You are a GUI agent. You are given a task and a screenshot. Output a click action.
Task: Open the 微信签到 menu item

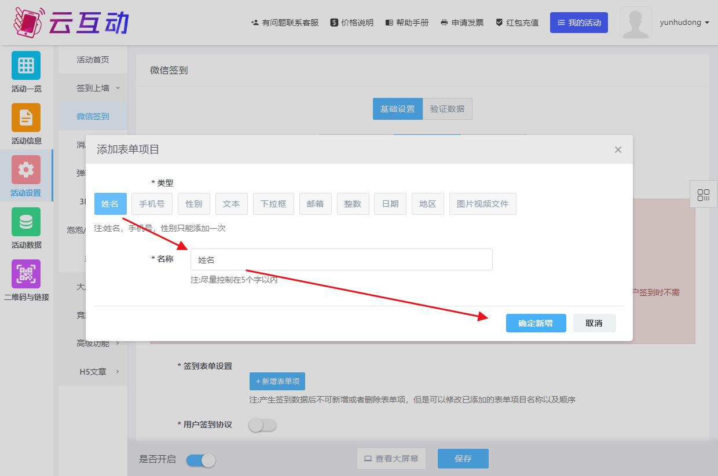pos(93,116)
